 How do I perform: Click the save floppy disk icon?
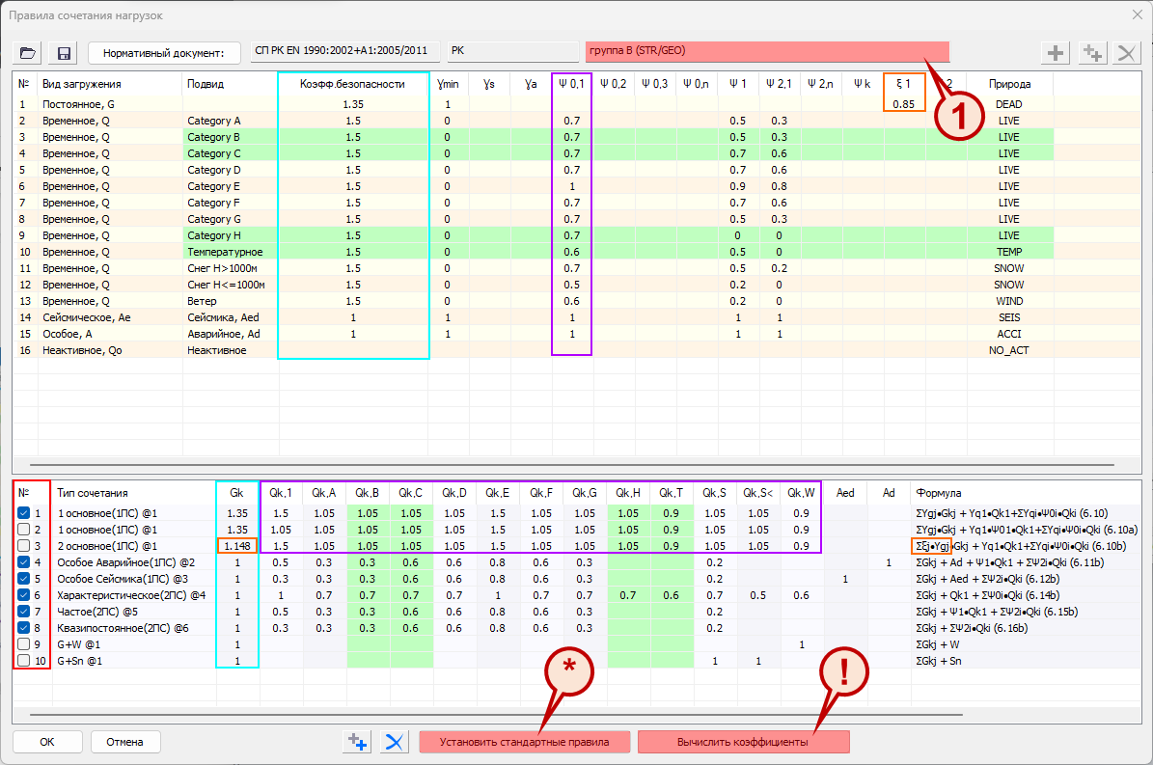pos(65,53)
